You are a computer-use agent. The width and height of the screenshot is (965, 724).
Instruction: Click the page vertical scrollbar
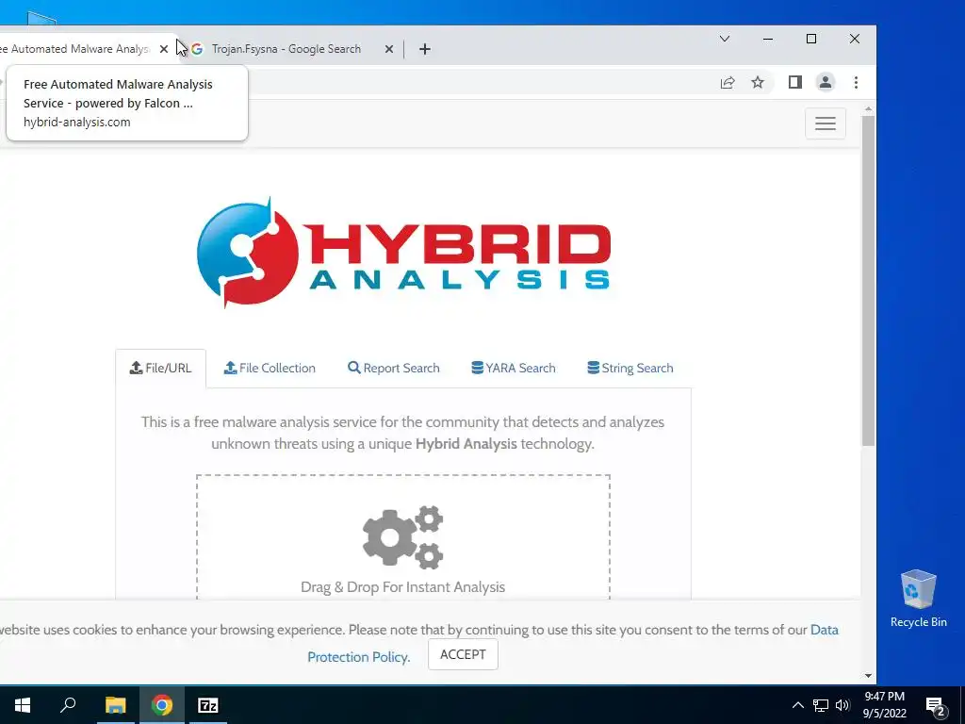pos(868,280)
